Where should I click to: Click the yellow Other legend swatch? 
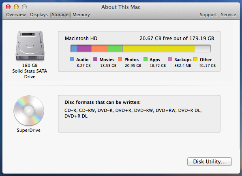195,59
